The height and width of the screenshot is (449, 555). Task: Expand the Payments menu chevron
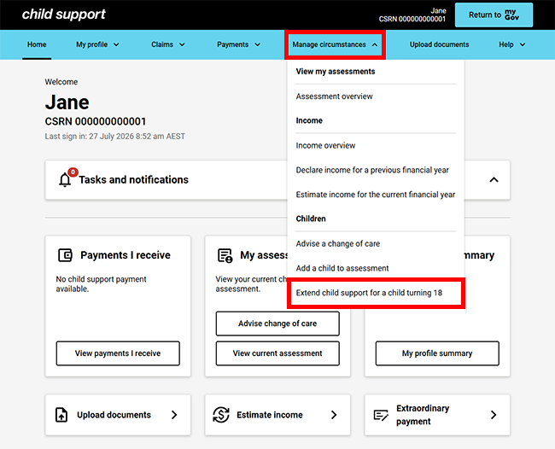257,44
